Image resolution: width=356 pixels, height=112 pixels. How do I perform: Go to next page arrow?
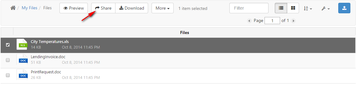click(293, 21)
